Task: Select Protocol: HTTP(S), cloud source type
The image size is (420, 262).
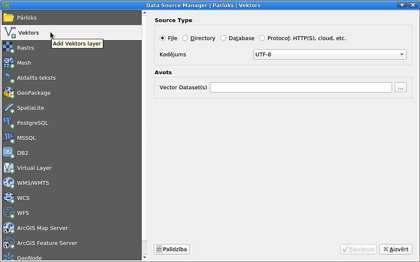Action: click(303, 38)
